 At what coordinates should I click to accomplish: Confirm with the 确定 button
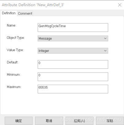point(18,121)
